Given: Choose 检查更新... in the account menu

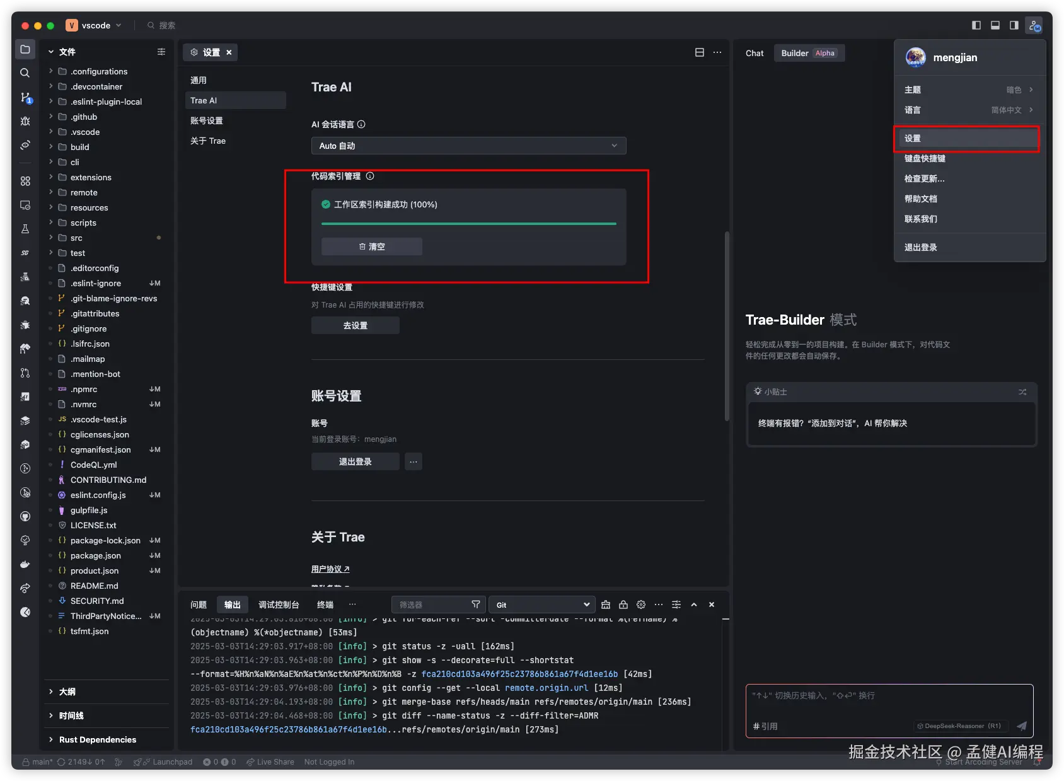Looking at the screenshot, I should pyautogui.click(x=969, y=178).
